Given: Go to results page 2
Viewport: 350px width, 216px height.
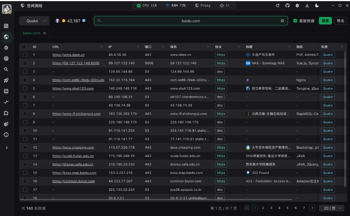Looking at the screenshot, I should pos(263,208).
